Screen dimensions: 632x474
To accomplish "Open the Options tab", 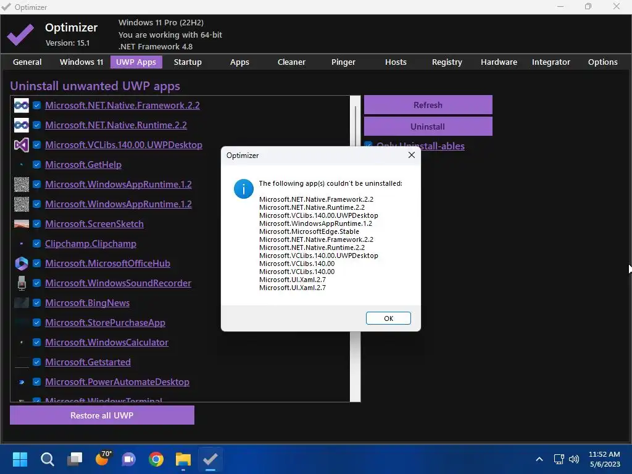I will 602,62.
